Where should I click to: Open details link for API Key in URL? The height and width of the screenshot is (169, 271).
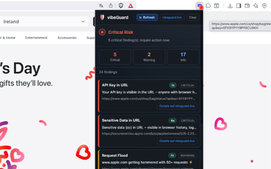click(x=177, y=106)
